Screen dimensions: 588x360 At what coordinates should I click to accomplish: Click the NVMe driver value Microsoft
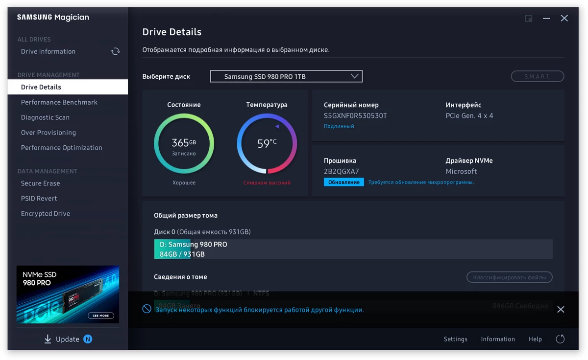461,171
